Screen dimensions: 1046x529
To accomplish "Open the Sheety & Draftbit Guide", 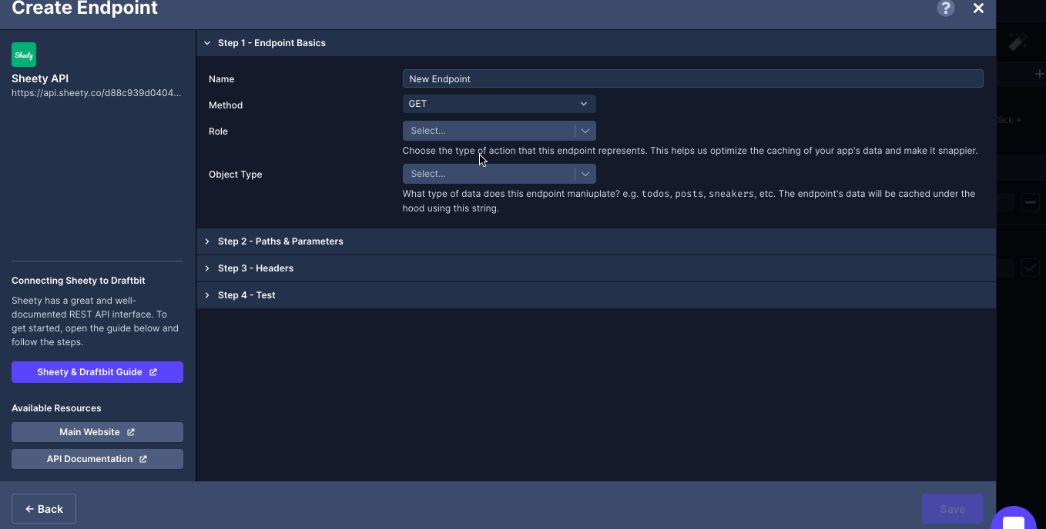I will pos(97,372).
